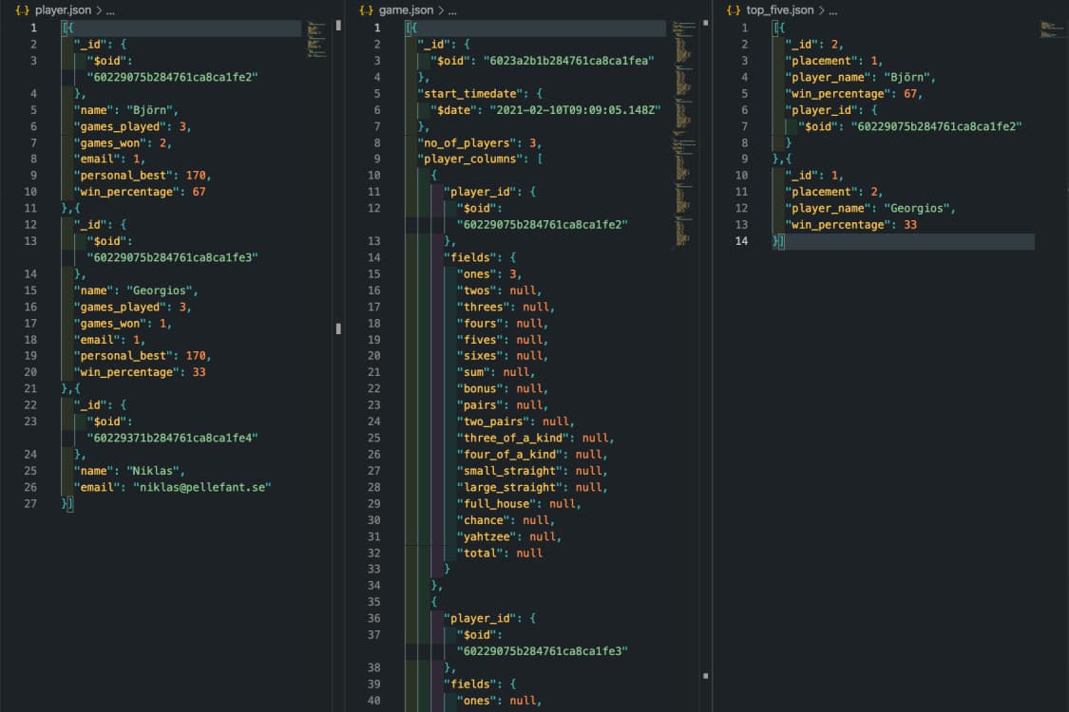Click the change marker beside "placement" in top_five.json

tap(774, 60)
